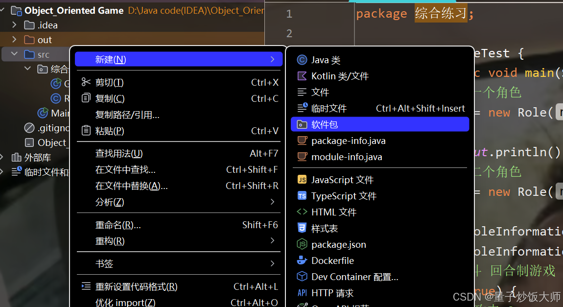Choose 在文件中替换(A)...
This screenshot has height=307, width=563.
point(179,186)
